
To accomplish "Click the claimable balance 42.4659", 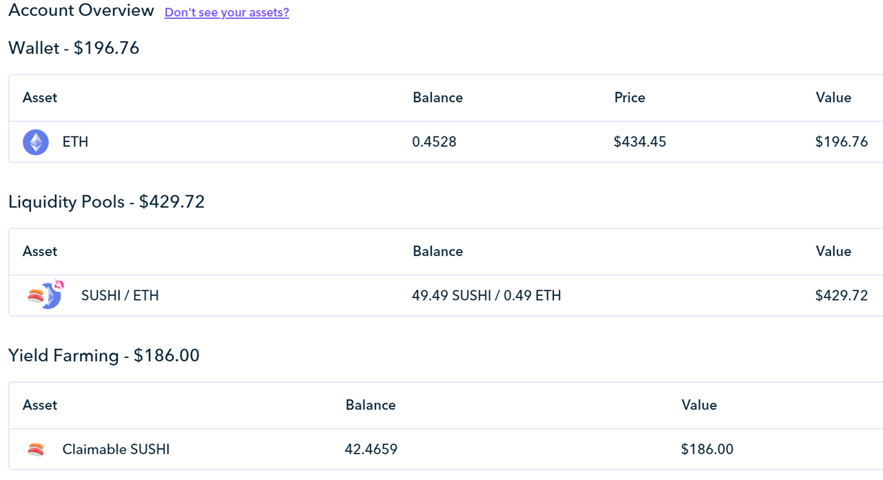I will (x=371, y=450).
